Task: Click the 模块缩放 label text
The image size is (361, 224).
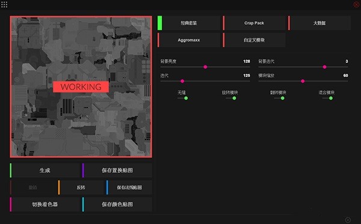Action: [267, 76]
